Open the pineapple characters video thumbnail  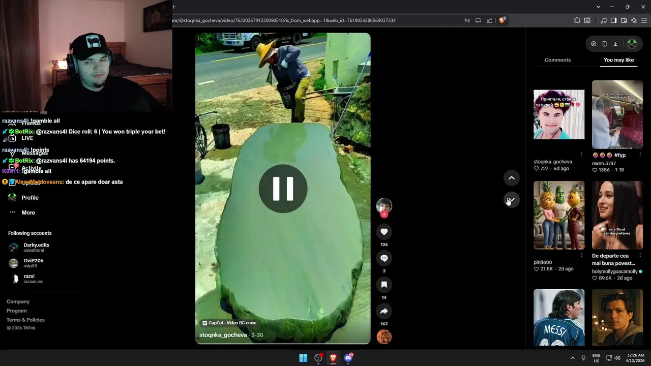coord(559,215)
